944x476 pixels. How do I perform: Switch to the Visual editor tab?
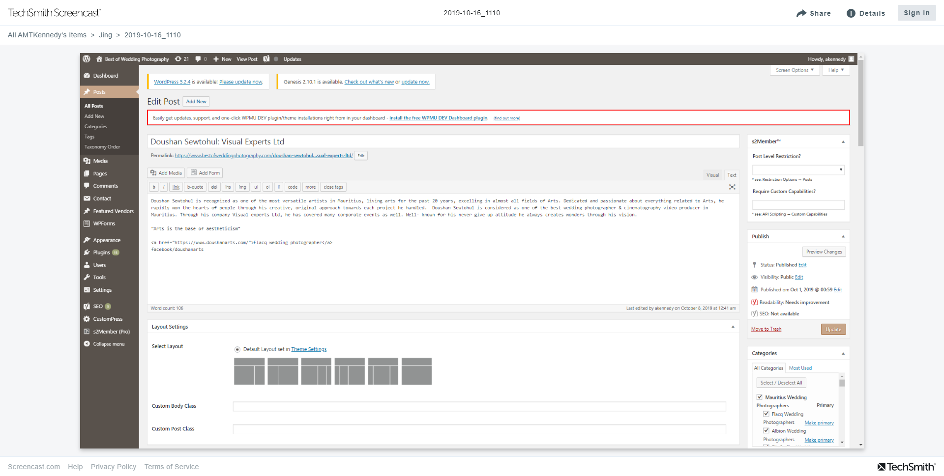712,175
